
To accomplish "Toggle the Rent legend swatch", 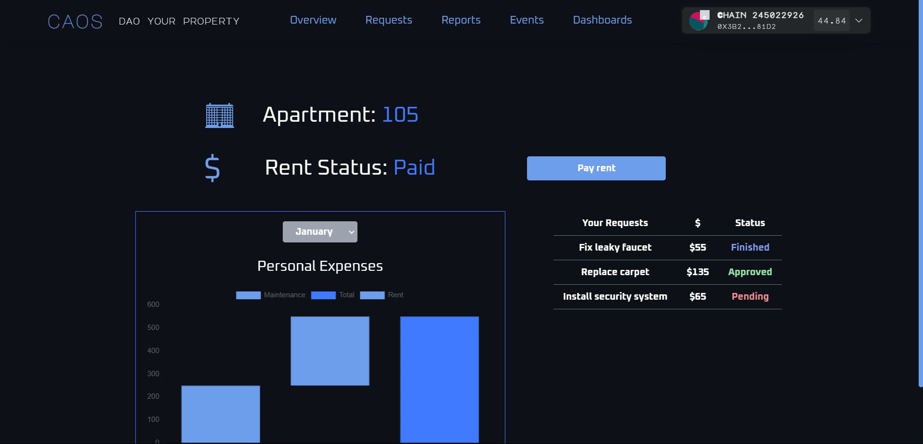I will tap(372, 295).
